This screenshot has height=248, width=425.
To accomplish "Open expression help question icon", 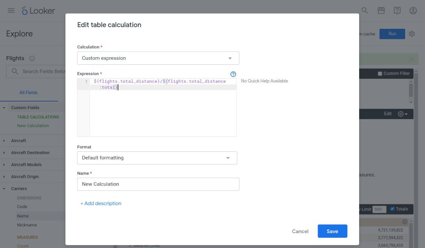I will point(233,74).
